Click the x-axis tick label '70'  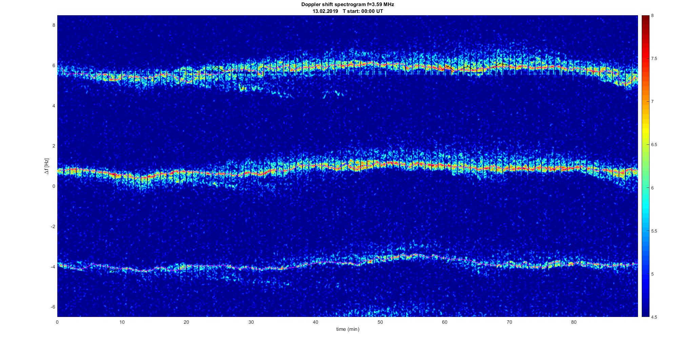tap(509, 322)
